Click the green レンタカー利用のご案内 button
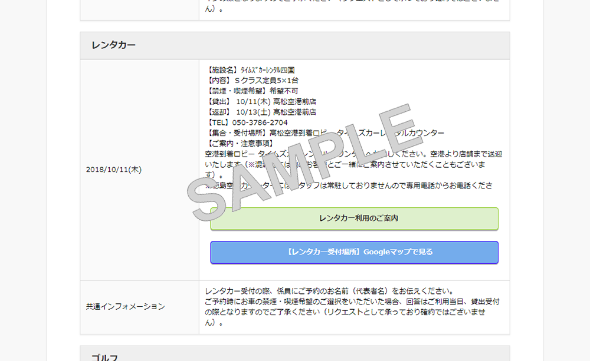 [x=354, y=218]
